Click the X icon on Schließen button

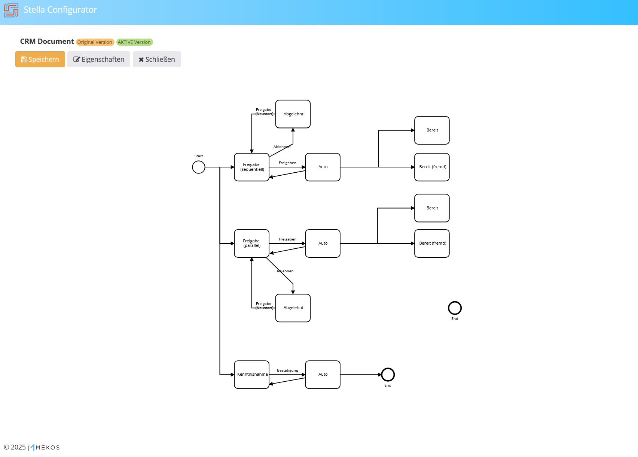(x=141, y=59)
